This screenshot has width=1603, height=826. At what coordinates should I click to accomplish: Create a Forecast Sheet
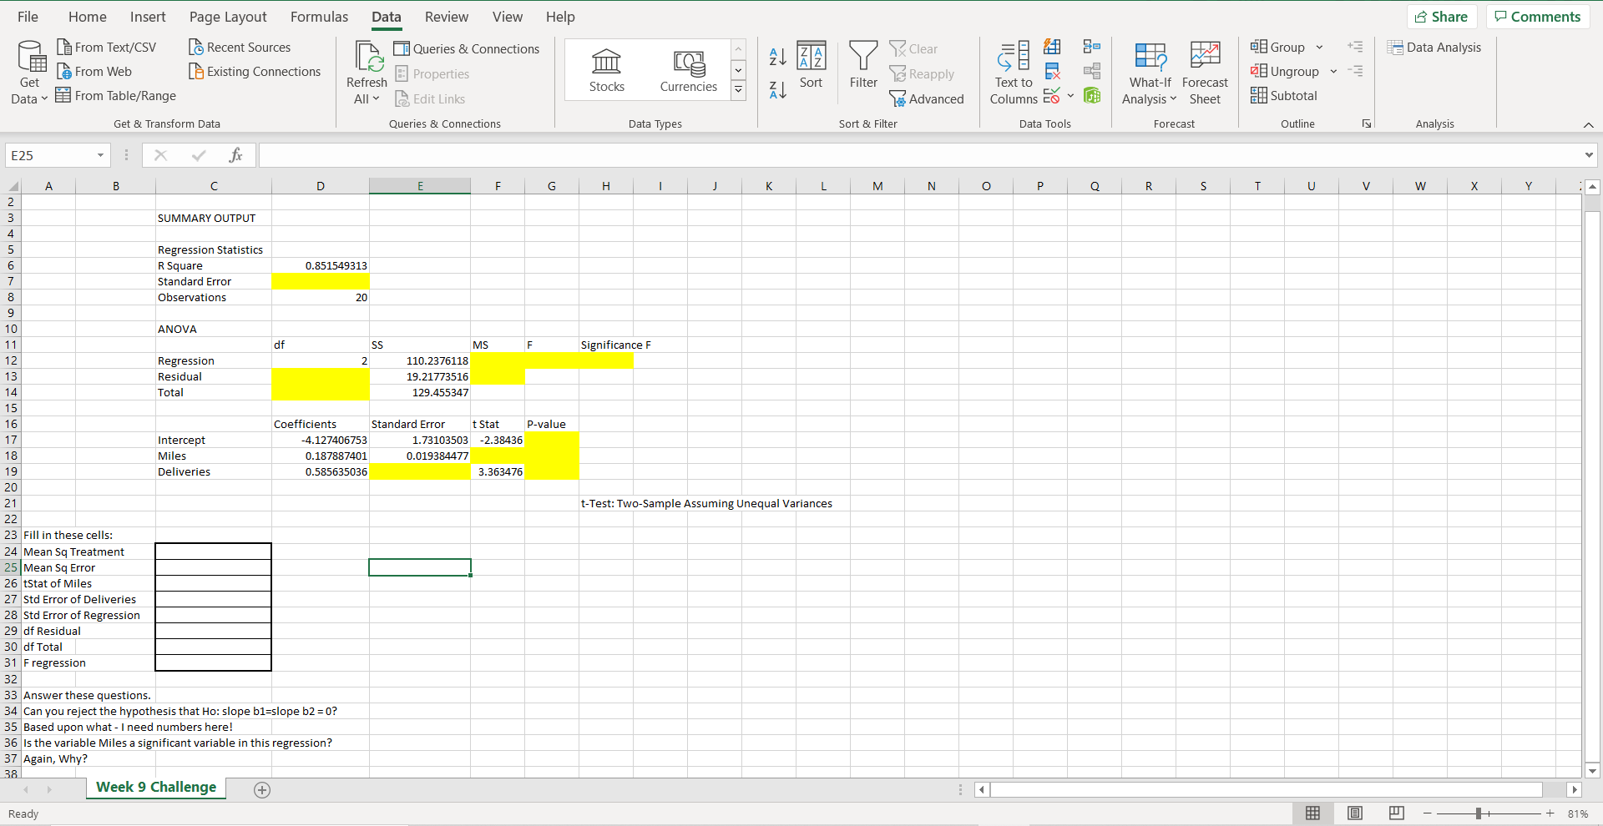(1205, 71)
